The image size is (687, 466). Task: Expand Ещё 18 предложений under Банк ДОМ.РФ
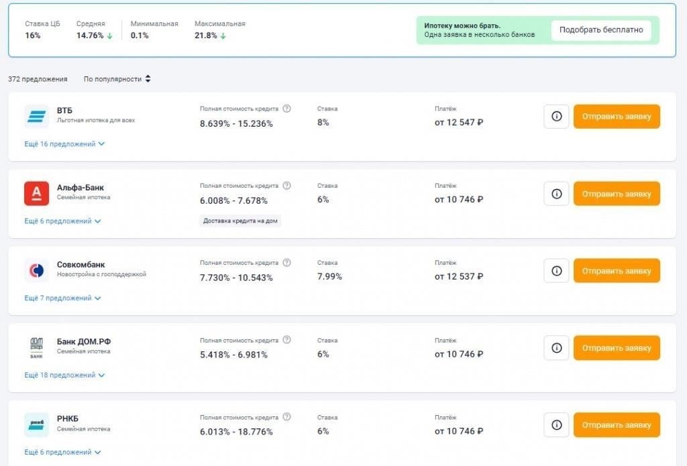[64, 375]
